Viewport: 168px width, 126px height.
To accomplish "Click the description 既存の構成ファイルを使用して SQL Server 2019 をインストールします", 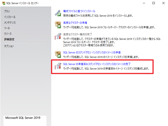I will 98,16.
